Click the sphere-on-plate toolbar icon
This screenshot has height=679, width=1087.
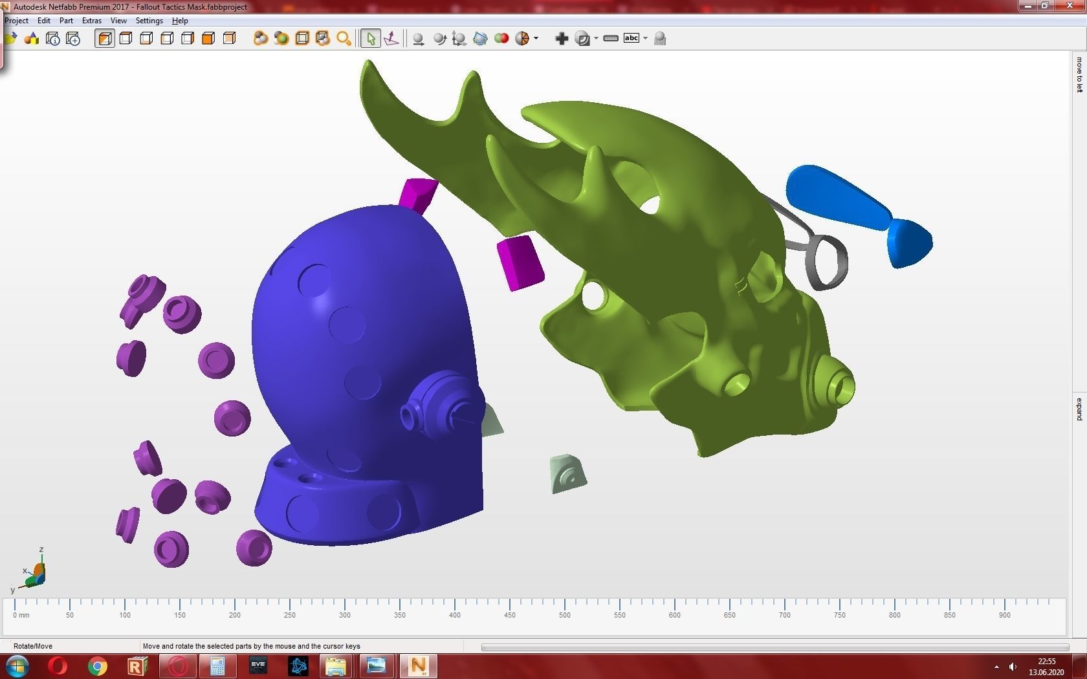(x=418, y=39)
